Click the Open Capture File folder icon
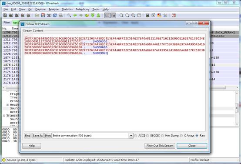The image size is (241, 164). (37, 15)
